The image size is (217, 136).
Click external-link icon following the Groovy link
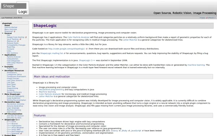pyautogui.click(x=120, y=131)
